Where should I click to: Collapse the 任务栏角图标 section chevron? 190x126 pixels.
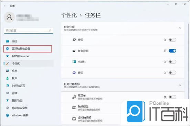coord(180,85)
